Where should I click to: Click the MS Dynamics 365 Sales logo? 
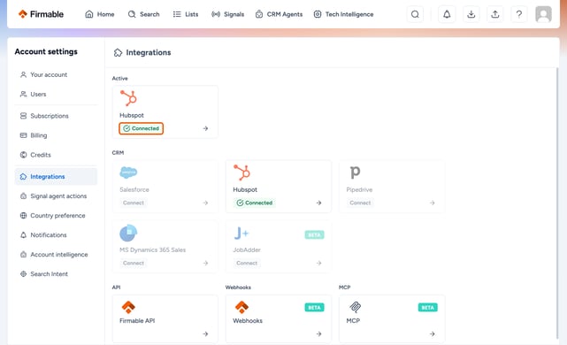[128, 233]
